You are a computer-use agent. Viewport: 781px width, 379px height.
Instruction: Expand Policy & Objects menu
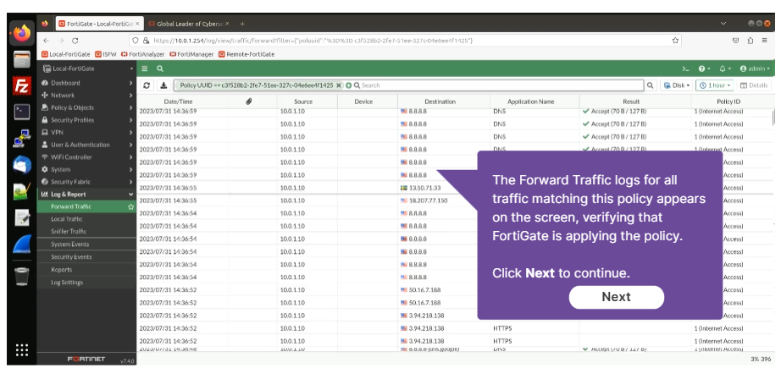tap(86, 108)
